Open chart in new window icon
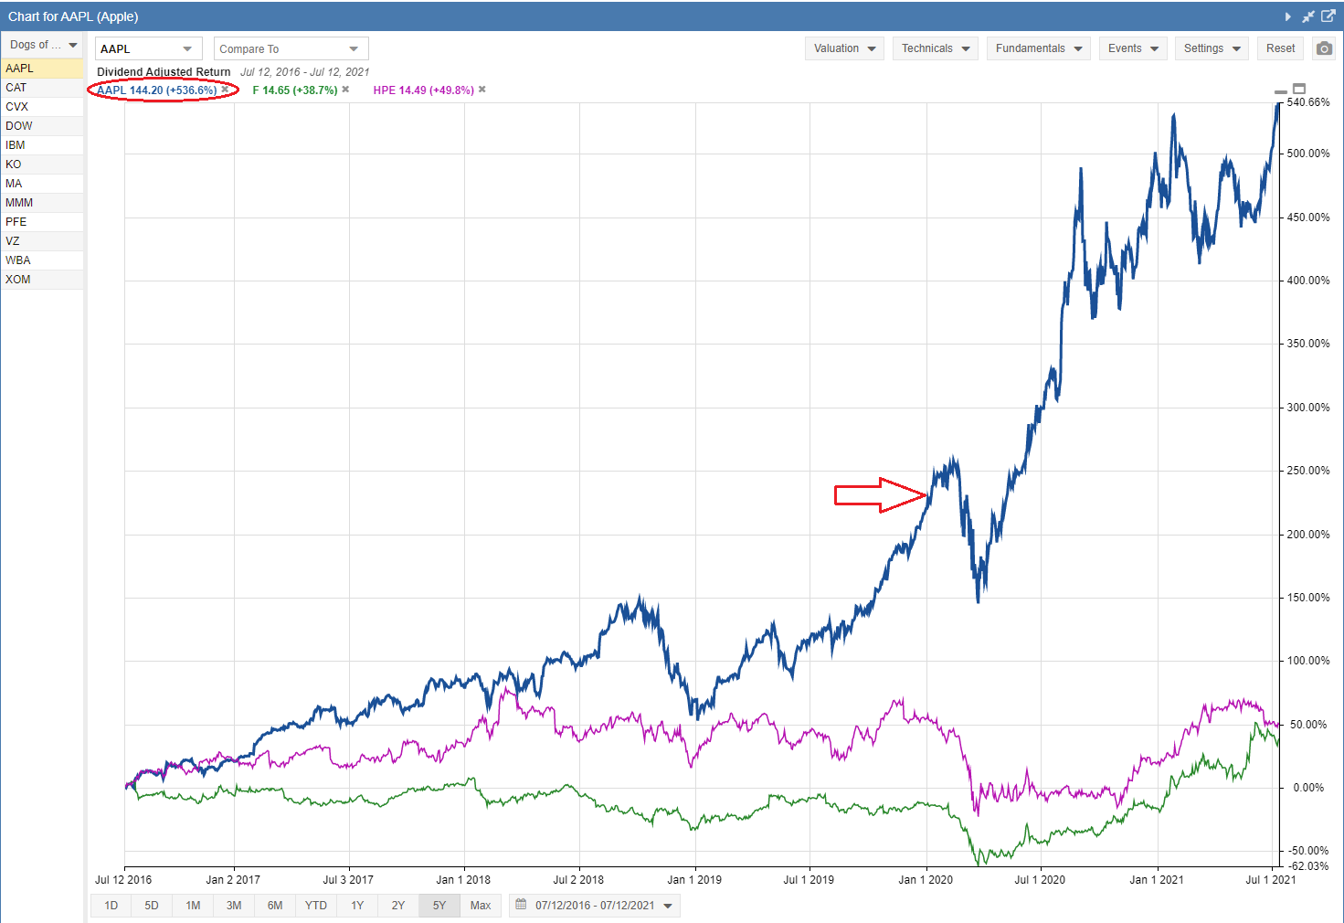Image resolution: width=1344 pixels, height=923 pixels. tap(1328, 16)
